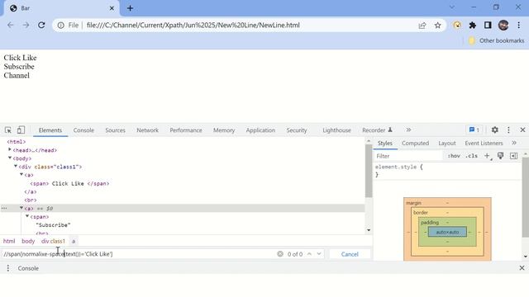
Task: Open the Layout pane tab
Action: tap(447, 143)
